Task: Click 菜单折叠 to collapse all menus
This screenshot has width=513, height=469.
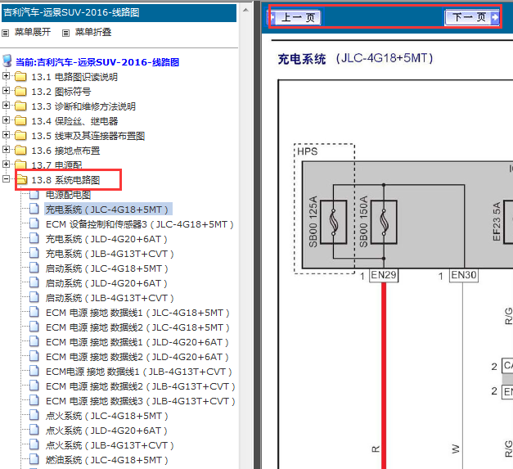Action: point(93,32)
